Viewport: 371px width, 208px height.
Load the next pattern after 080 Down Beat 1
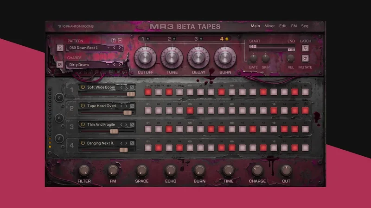click(x=120, y=48)
